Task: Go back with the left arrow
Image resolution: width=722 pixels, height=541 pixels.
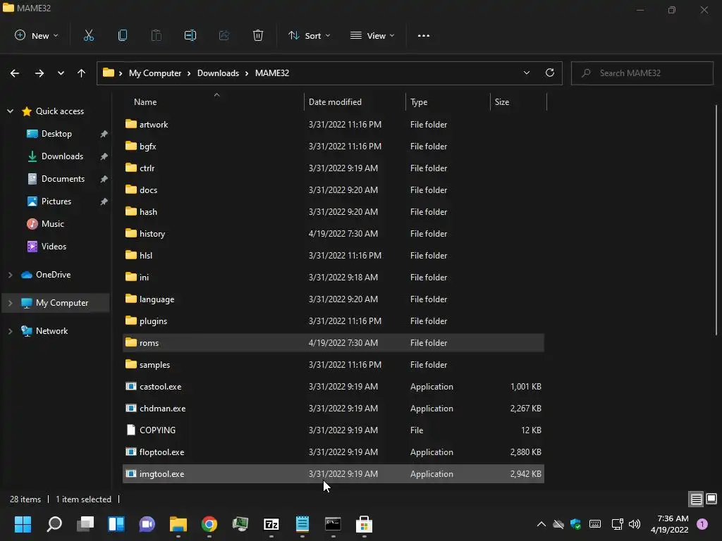Action: (x=15, y=73)
